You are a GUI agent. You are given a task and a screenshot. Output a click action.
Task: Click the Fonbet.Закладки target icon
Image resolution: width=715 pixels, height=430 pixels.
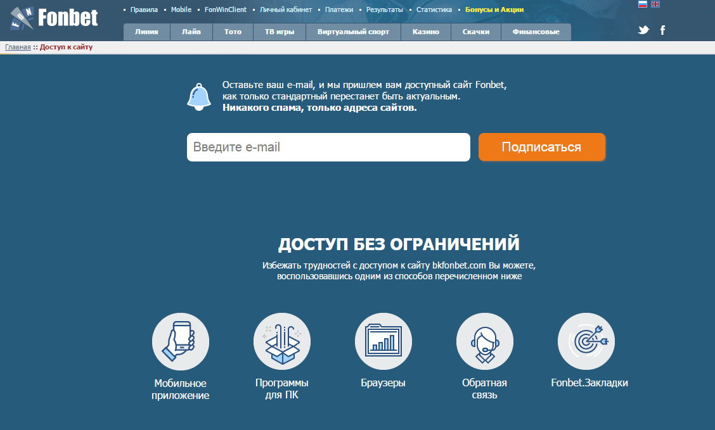point(586,341)
